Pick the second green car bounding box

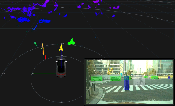coord(115,79)
